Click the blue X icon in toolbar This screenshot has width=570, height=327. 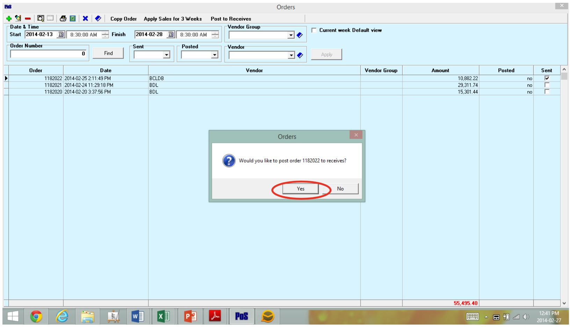pos(85,18)
